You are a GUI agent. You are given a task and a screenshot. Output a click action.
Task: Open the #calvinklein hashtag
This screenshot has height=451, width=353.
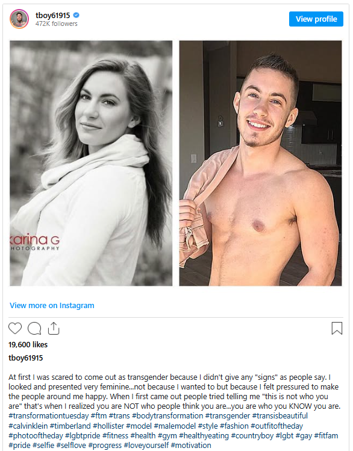coord(28,426)
